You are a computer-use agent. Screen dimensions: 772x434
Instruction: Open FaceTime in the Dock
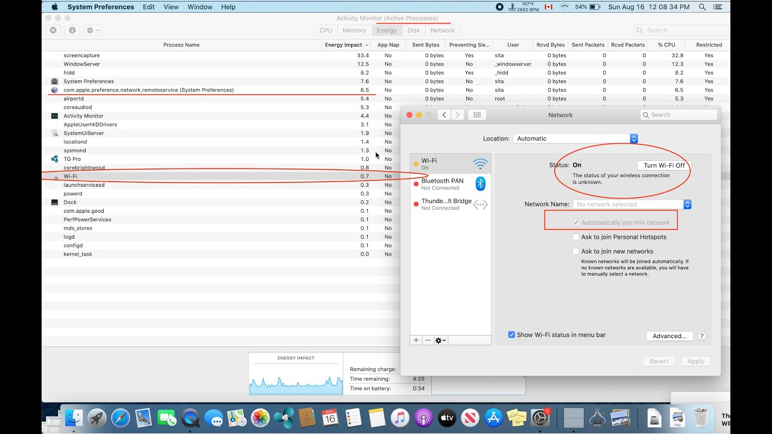167,417
